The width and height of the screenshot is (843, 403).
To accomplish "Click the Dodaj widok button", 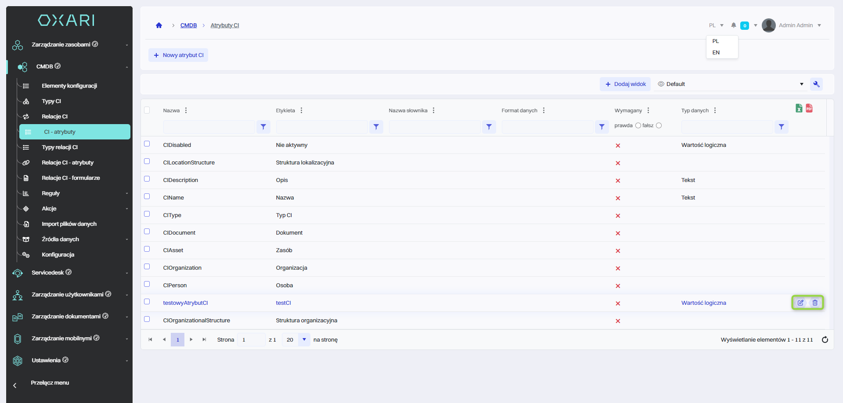I will tap(625, 84).
